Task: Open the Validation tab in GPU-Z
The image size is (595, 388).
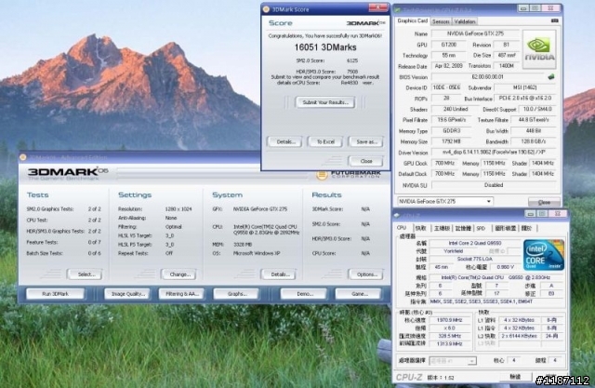Action: pyautogui.click(x=465, y=21)
